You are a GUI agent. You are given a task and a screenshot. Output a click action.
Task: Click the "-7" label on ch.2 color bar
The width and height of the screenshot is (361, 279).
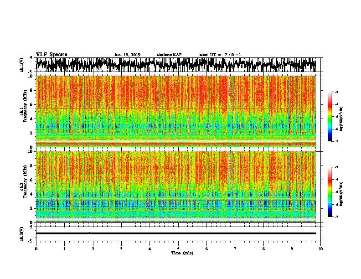pos(336,217)
